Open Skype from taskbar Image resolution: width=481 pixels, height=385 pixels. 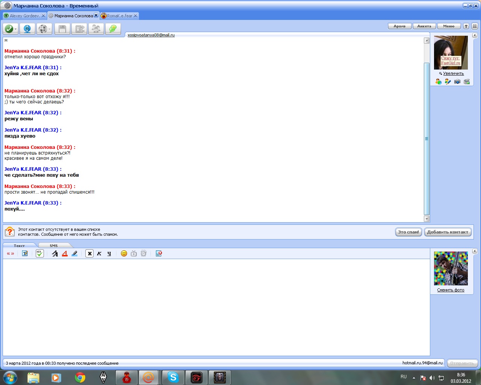[173, 377]
